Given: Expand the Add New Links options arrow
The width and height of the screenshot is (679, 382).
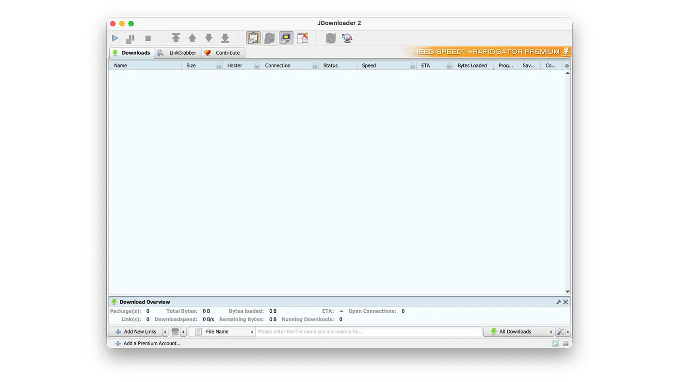Looking at the screenshot, I should 165,331.
